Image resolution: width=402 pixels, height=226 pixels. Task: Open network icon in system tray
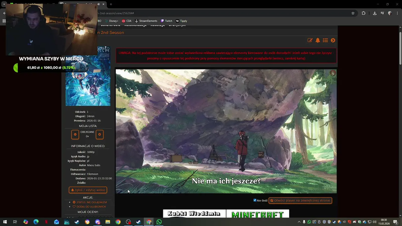[370, 222]
